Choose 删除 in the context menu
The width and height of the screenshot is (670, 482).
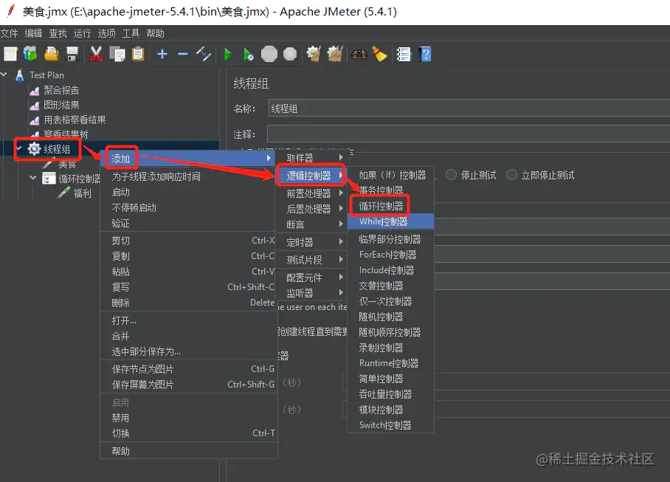189,303
